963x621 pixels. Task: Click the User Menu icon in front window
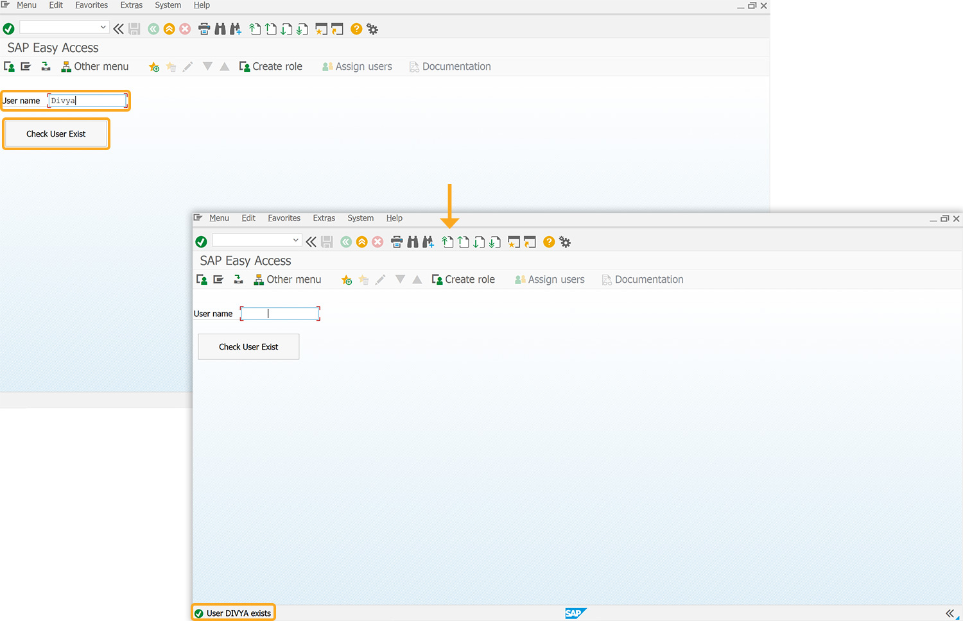(x=202, y=280)
